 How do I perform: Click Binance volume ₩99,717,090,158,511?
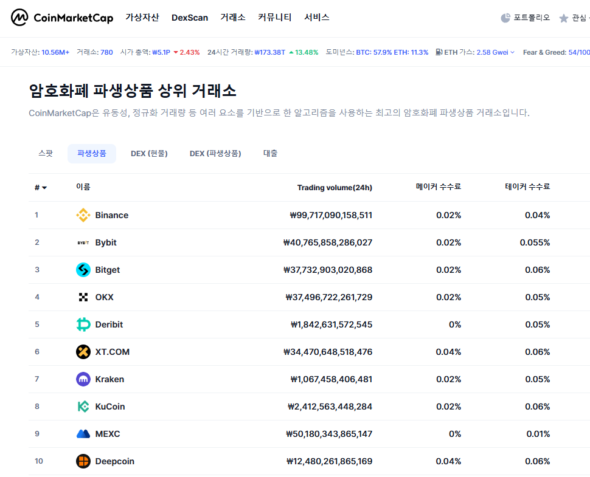[331, 215]
